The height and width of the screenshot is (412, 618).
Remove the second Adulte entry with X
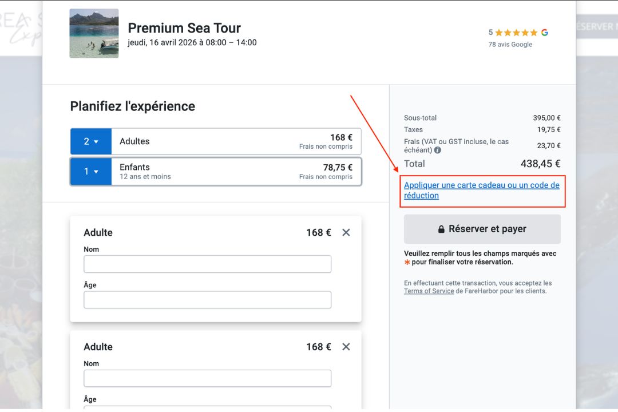pos(346,347)
